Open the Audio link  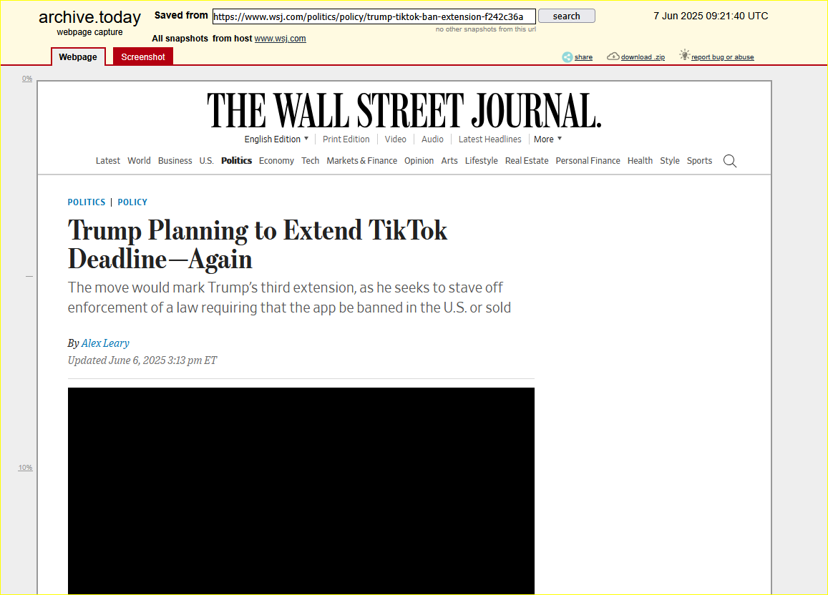(x=432, y=139)
